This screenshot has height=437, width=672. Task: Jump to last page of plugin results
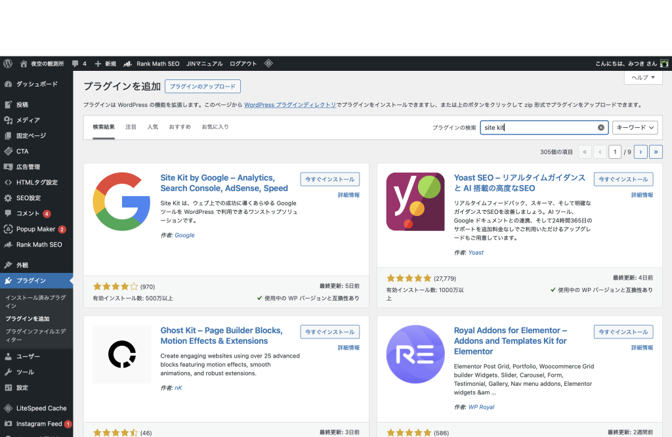pyautogui.click(x=656, y=152)
